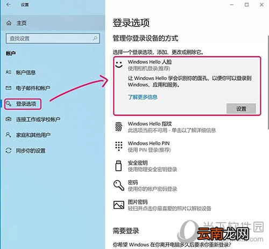This screenshot has height=249, width=269.
Task: Click the 同步你的设置 sync icon
Action: 9,150
